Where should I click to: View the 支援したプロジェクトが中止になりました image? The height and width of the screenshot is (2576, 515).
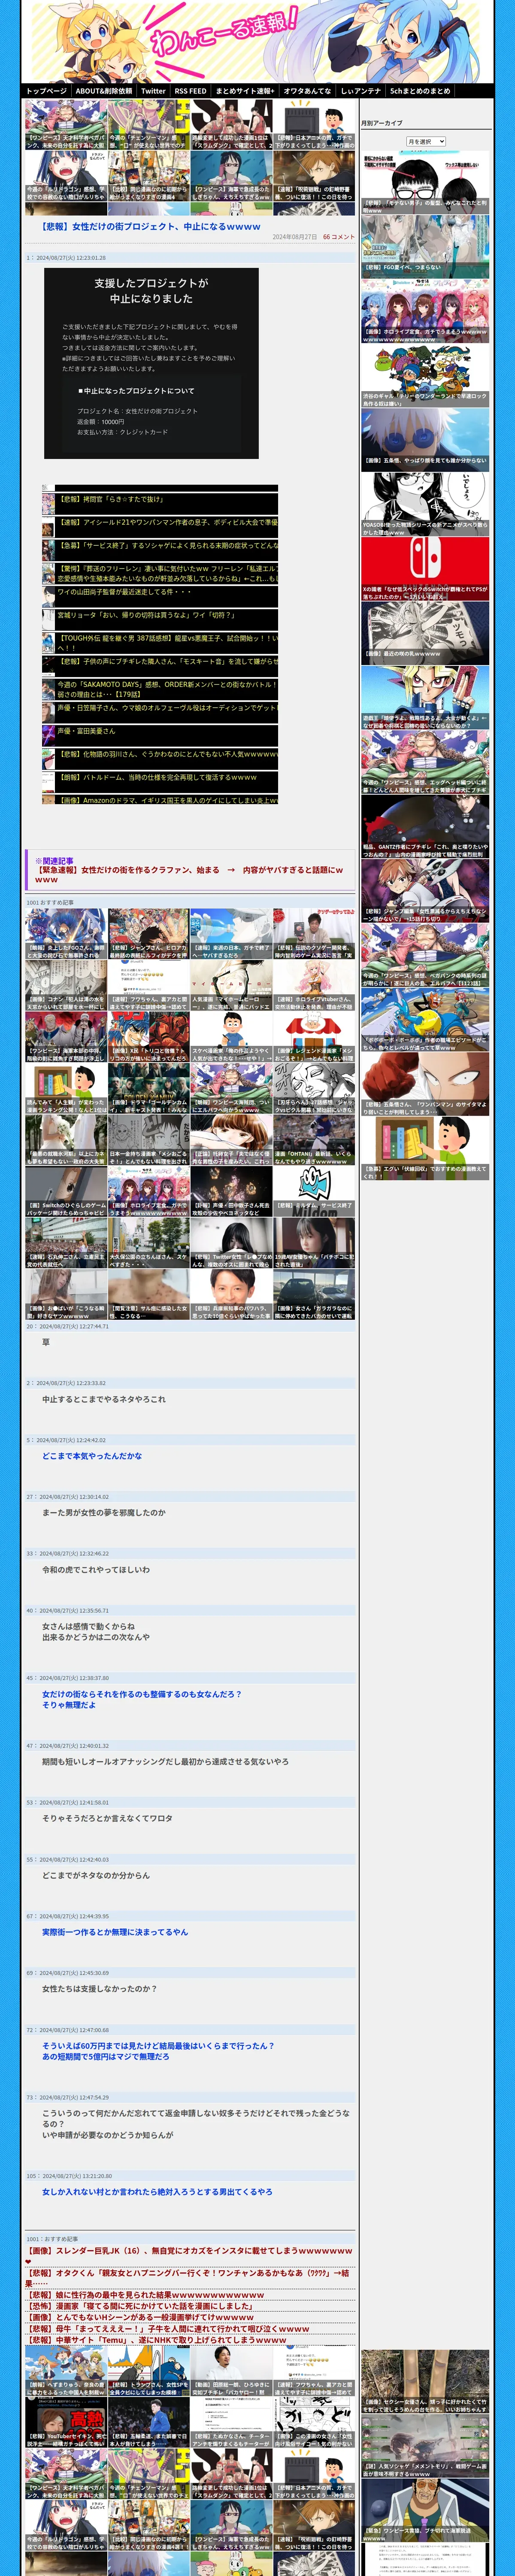151,363
